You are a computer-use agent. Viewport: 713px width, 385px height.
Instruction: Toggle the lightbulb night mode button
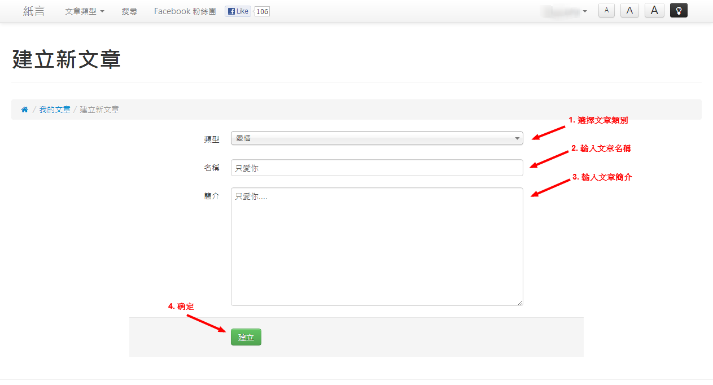point(679,10)
